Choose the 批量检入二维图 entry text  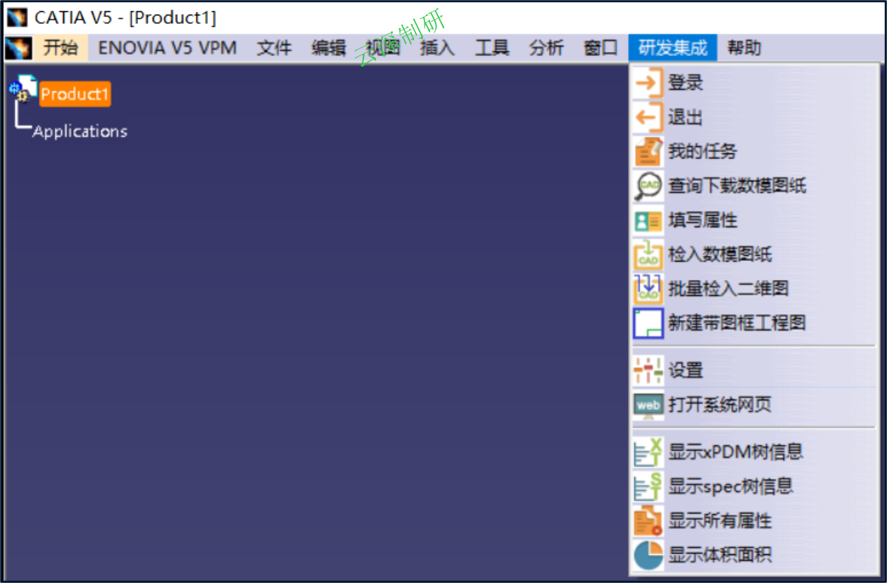[x=729, y=288]
